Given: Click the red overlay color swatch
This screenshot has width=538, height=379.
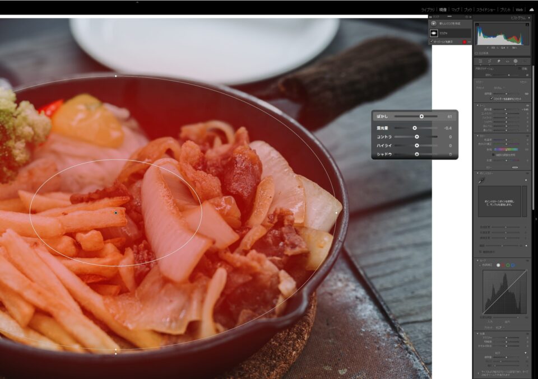Looking at the screenshot, I should click(x=464, y=41).
